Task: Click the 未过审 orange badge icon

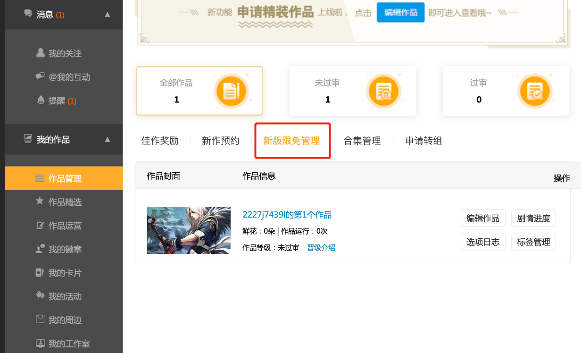Action: 384,91
